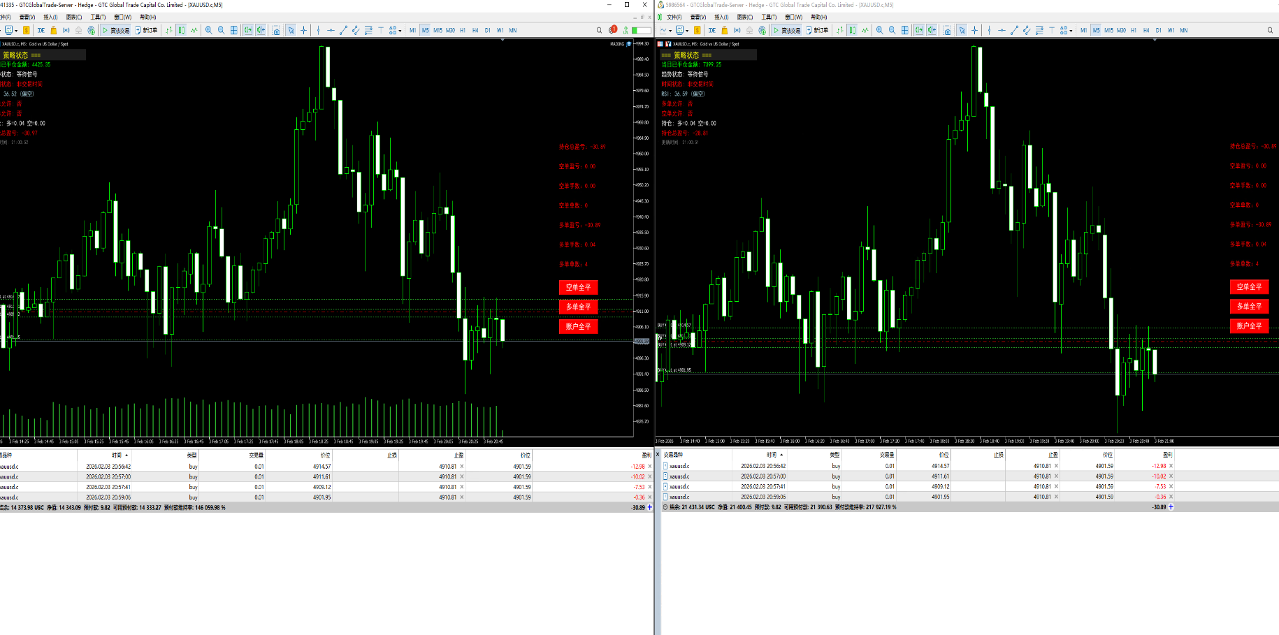Pick the trendline tool in left window
The height and width of the screenshot is (635, 1279).
coord(343,30)
